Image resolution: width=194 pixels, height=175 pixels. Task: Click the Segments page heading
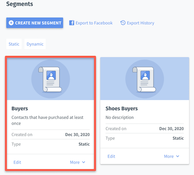(19, 4)
